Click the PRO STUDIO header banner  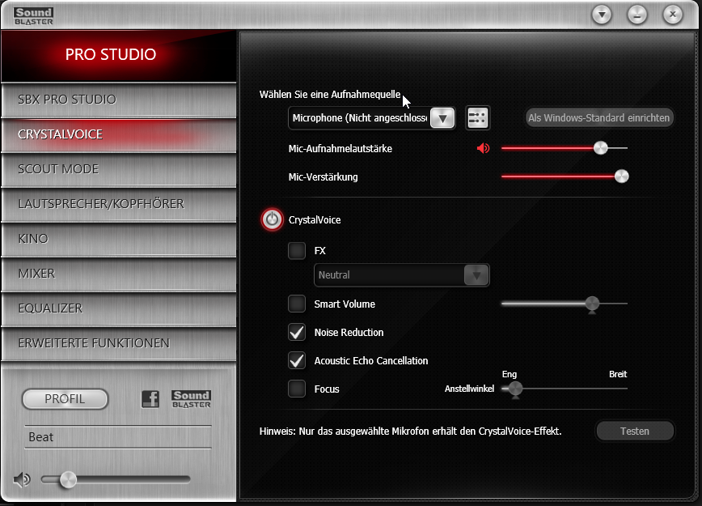coord(119,56)
